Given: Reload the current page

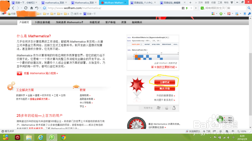Looking at the screenshot, I should click(26, 8).
